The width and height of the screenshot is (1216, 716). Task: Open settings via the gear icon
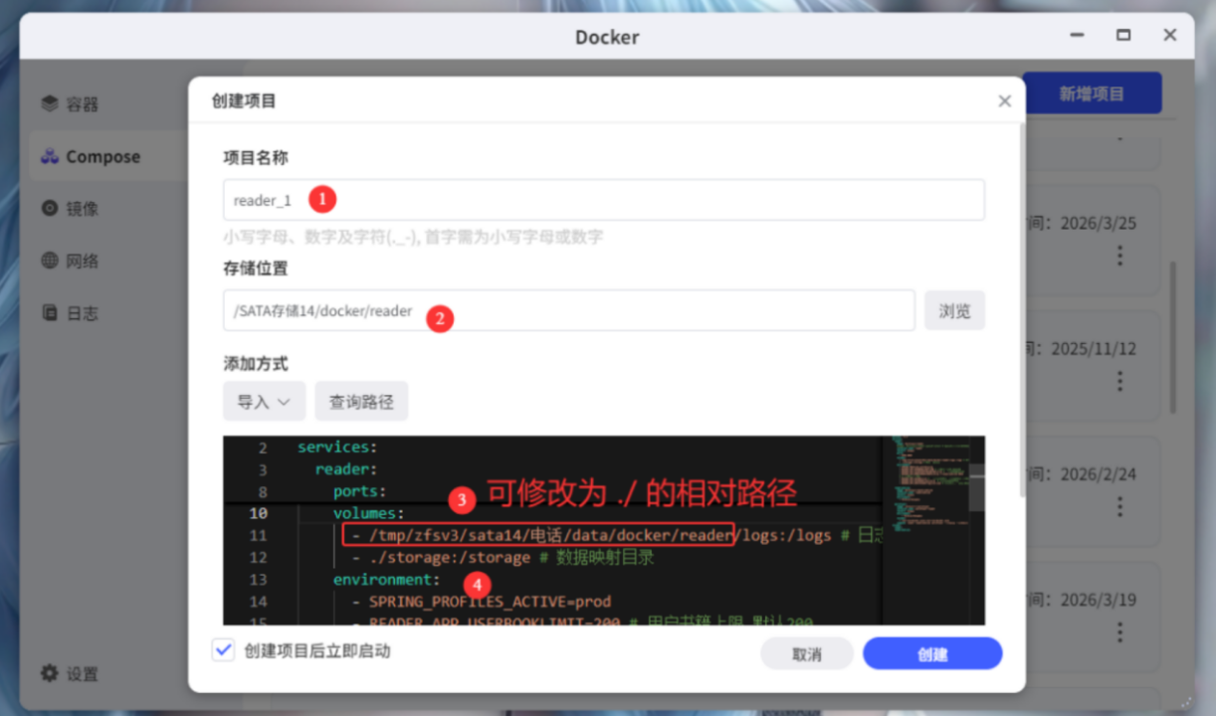[x=50, y=673]
